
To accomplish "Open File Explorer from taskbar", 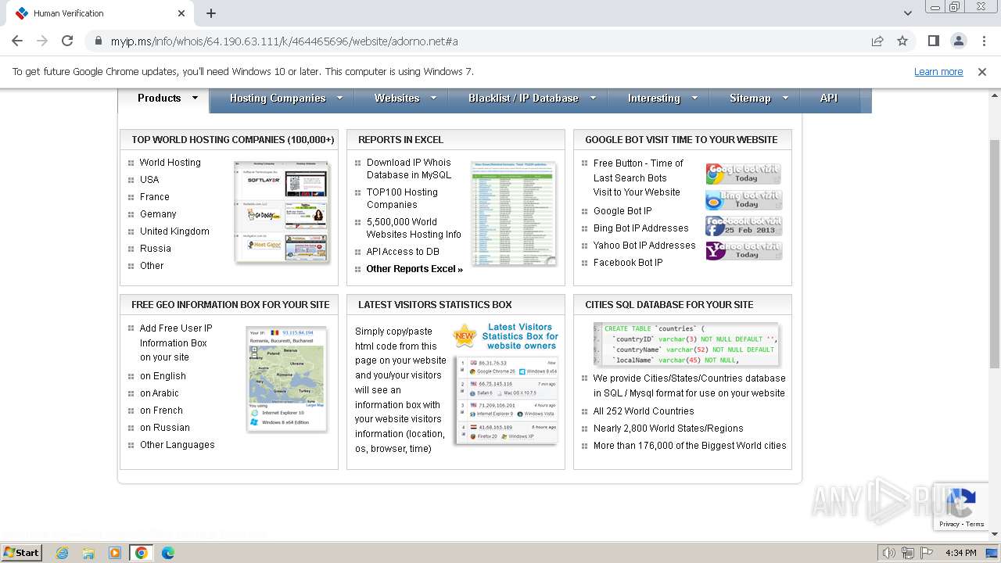I will pos(88,553).
